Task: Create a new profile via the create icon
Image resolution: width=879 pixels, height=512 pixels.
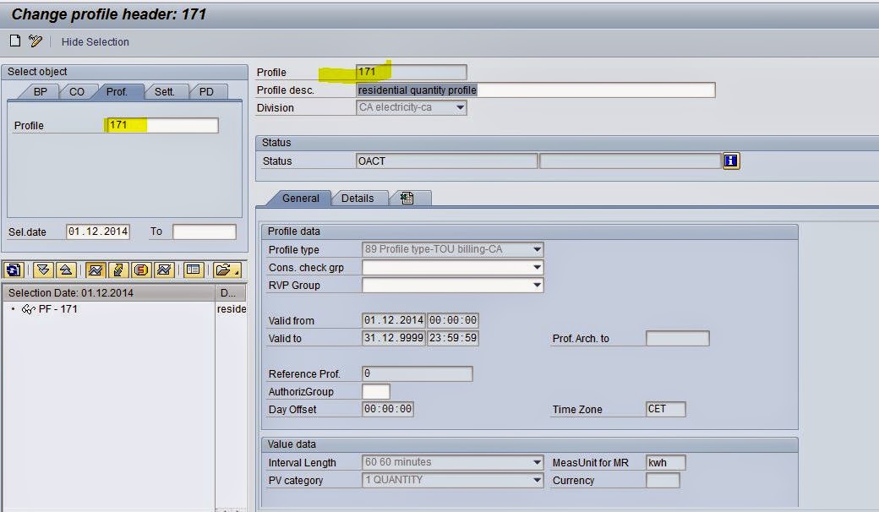Action: point(14,41)
